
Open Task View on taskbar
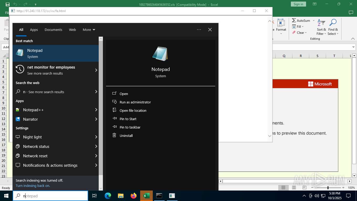pyautogui.click(x=94, y=196)
